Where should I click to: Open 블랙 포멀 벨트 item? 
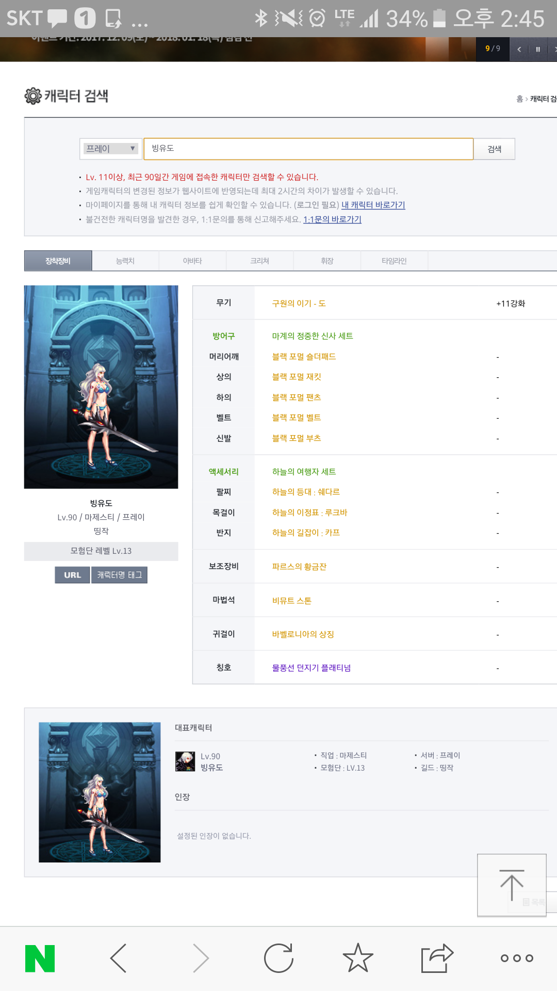(x=297, y=418)
